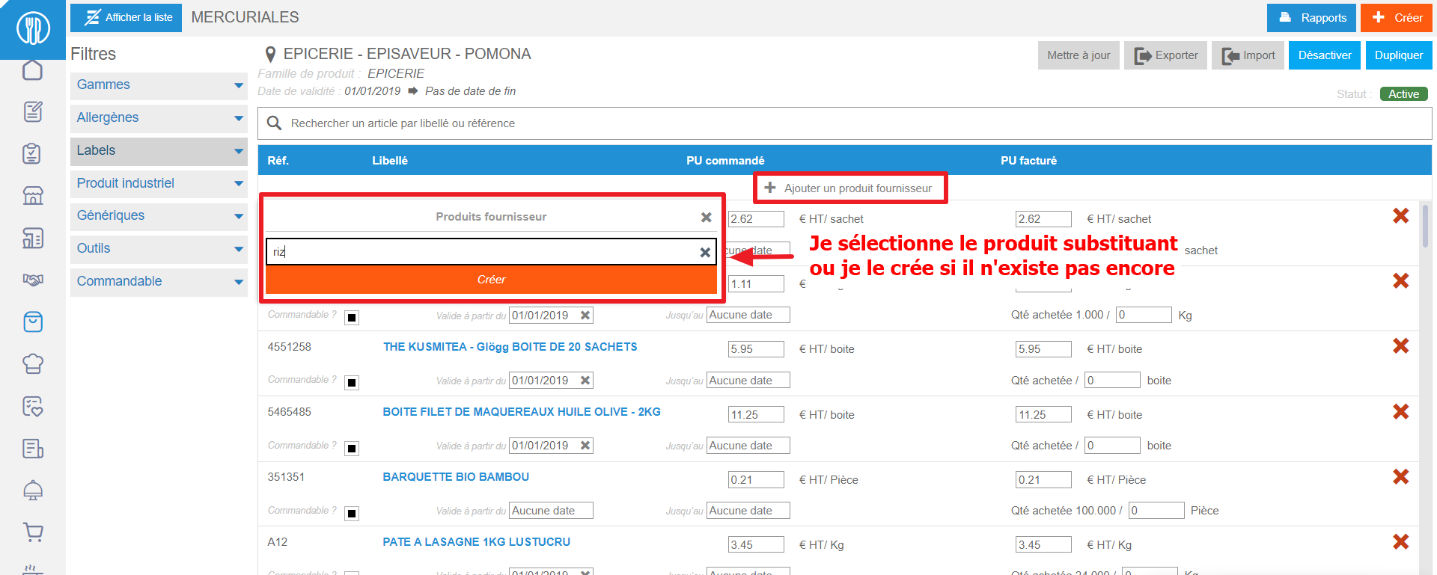Click Ajouter un produit fournisseur

coord(849,188)
